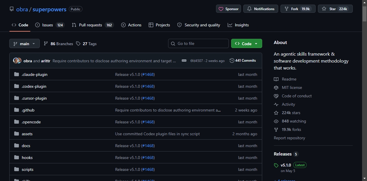This screenshot has width=367, height=181.
Task: Open the Insights tab
Action: pos(238,25)
